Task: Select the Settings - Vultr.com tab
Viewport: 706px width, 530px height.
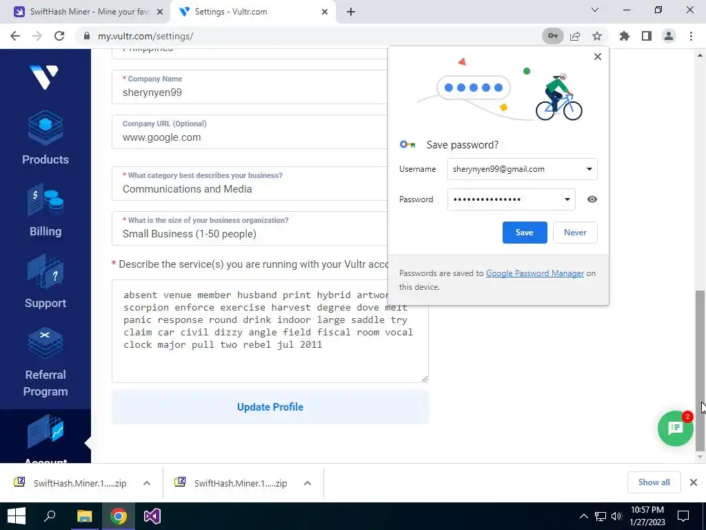Action: 253,12
